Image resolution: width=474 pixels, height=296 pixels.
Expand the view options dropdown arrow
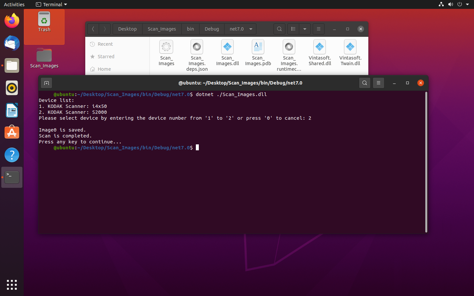tap(305, 29)
